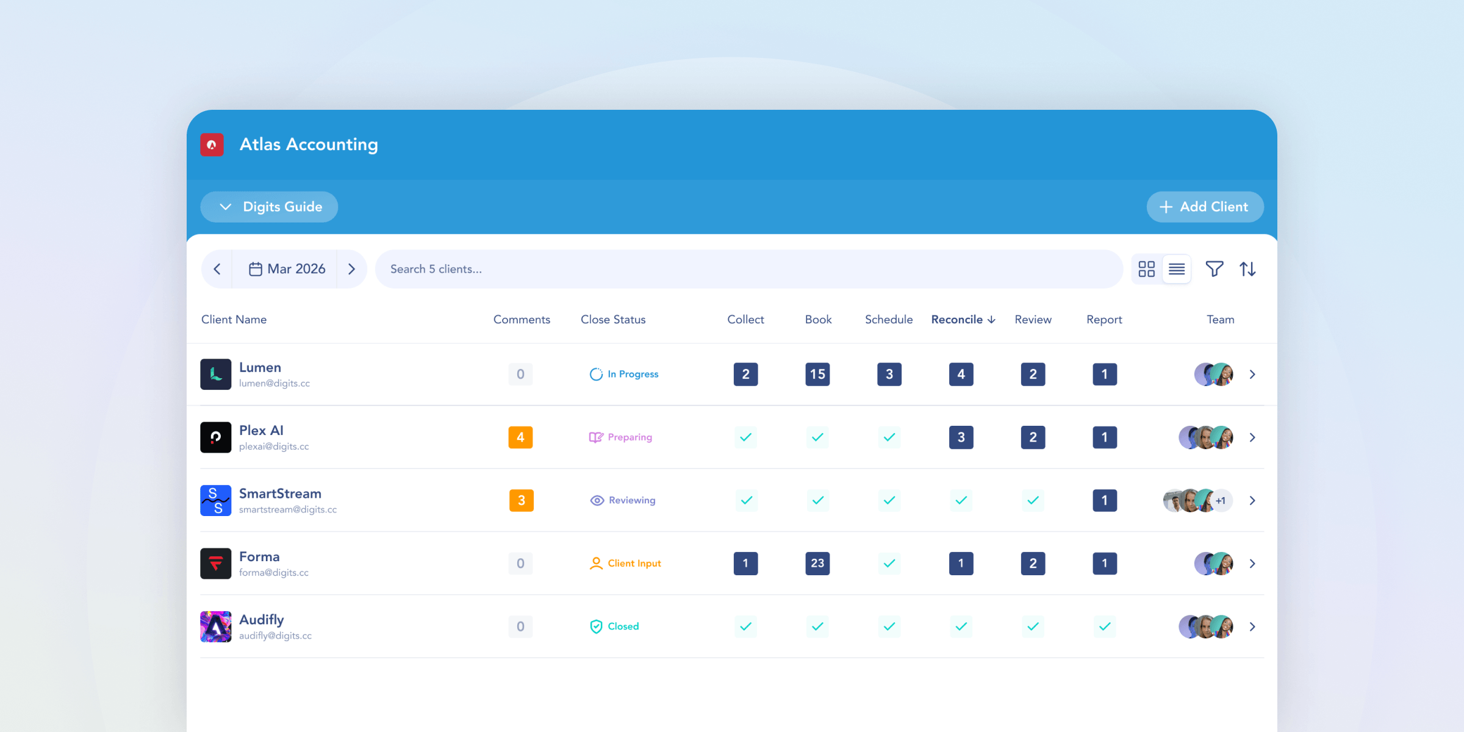Click SmartStream Schedule checkmark

tap(889, 500)
